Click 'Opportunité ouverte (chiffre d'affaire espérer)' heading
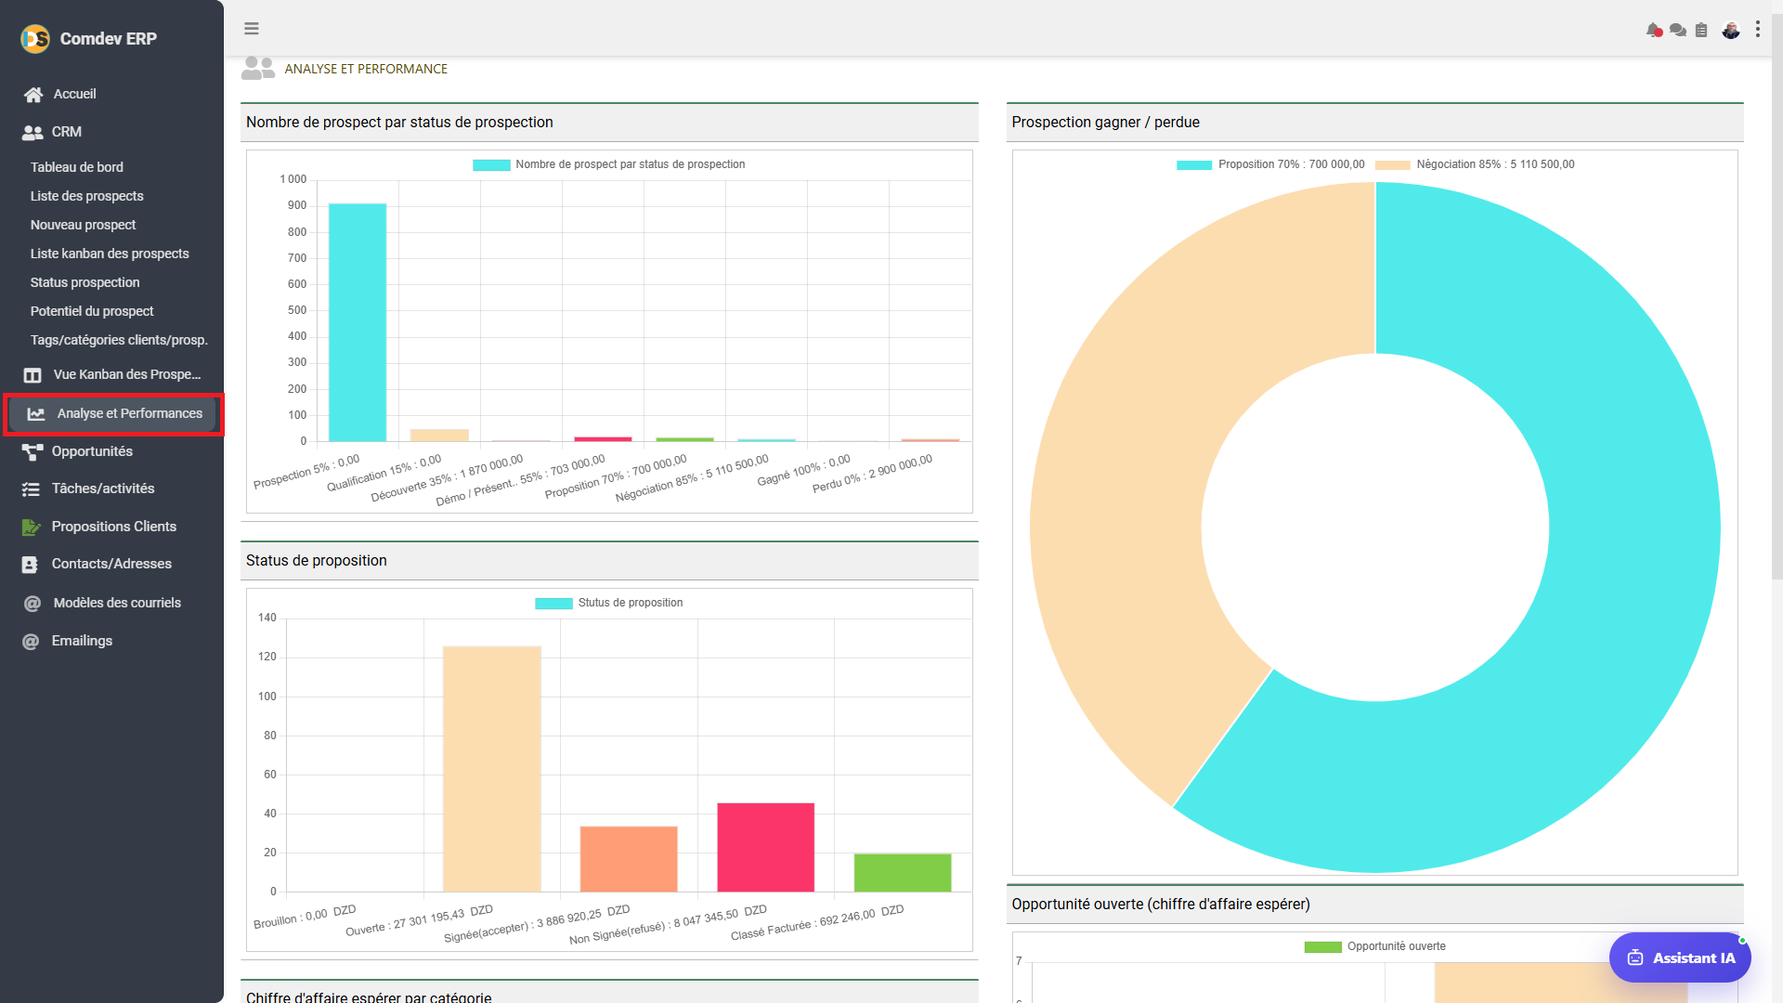The width and height of the screenshot is (1783, 1003). 1161,905
